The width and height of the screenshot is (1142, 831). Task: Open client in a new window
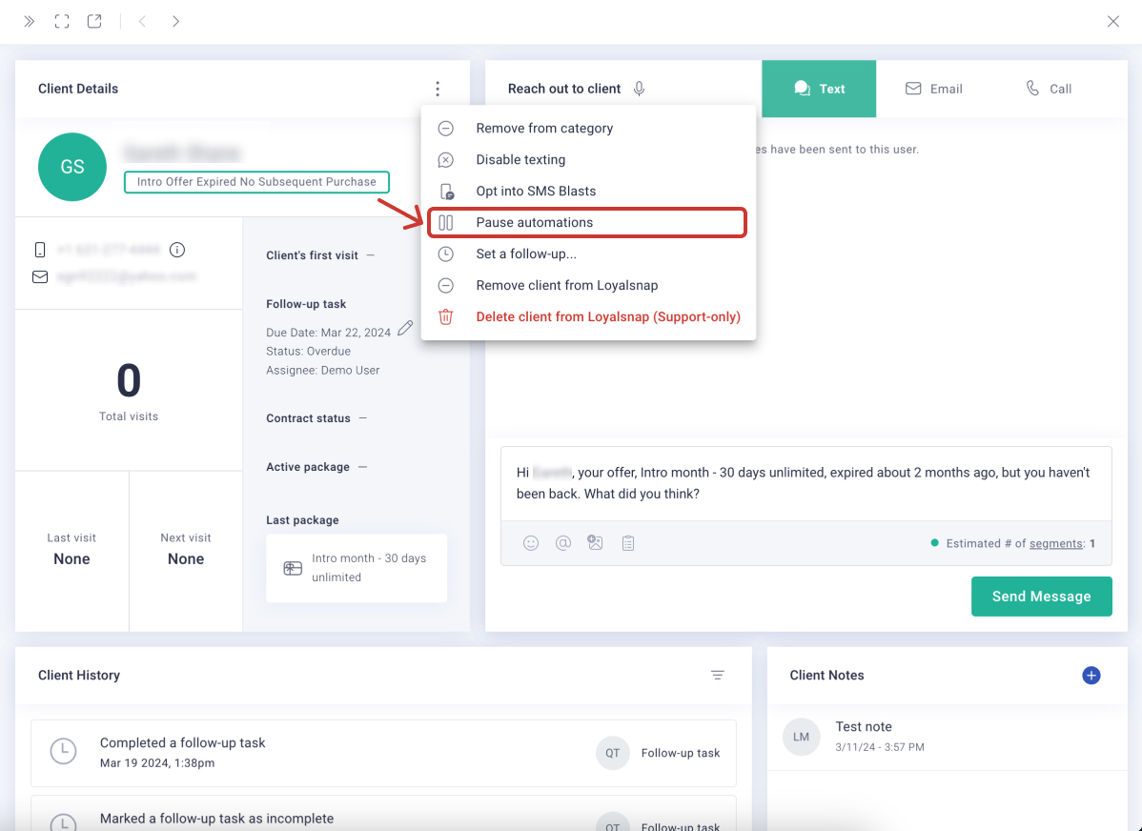[x=94, y=21]
